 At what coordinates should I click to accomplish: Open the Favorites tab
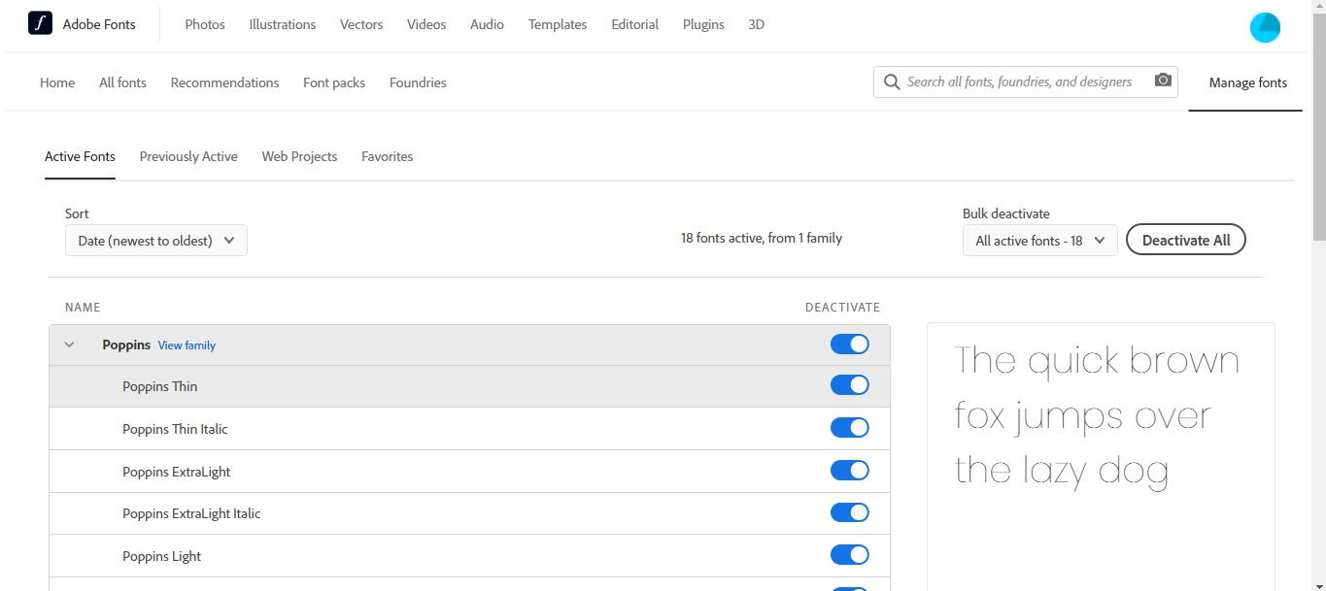[387, 156]
